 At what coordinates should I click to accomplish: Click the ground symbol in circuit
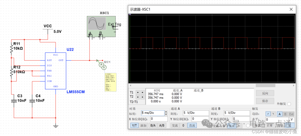pos(56,126)
